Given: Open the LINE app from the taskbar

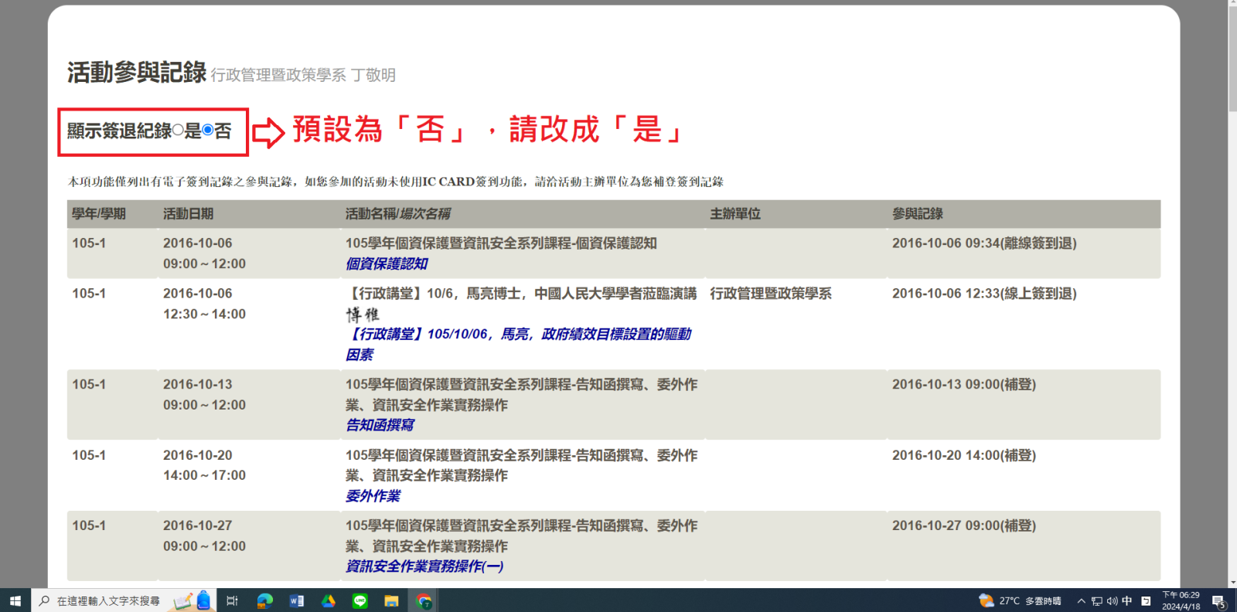Looking at the screenshot, I should [x=360, y=600].
